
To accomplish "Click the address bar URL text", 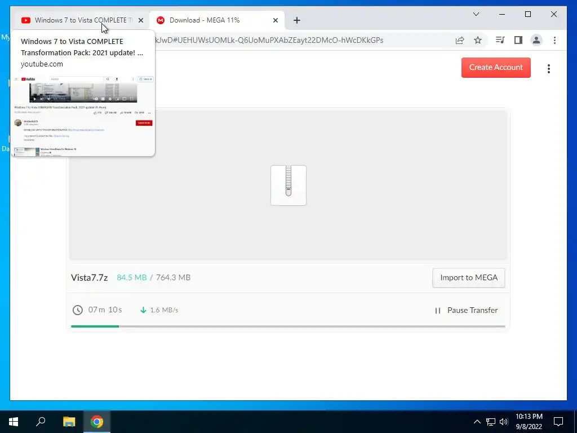I will (x=269, y=40).
